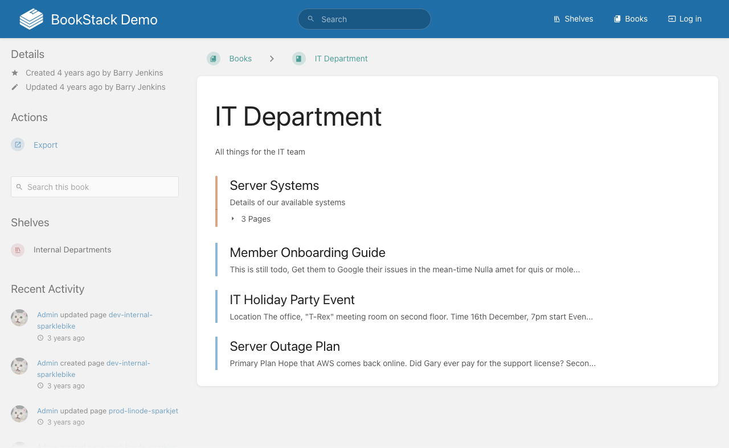Viewport: 729px width, 448px height.
Task: Click the BookStack logo icon
Action: pyautogui.click(x=30, y=19)
